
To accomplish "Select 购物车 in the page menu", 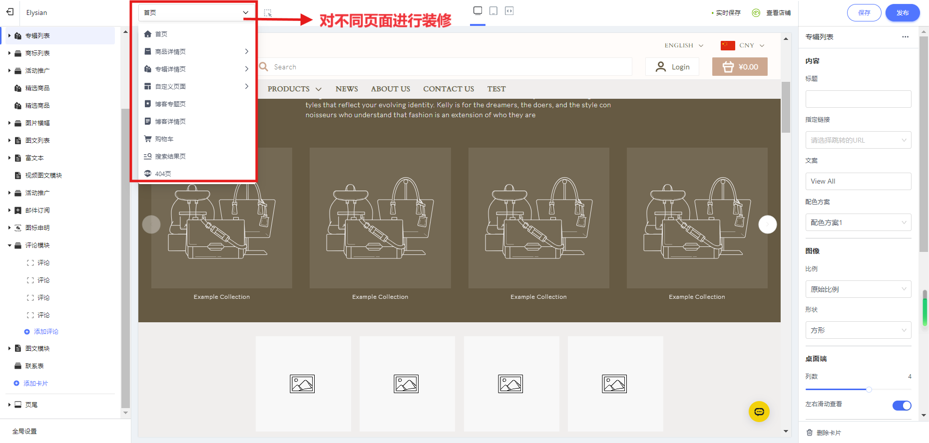I will pyautogui.click(x=164, y=139).
